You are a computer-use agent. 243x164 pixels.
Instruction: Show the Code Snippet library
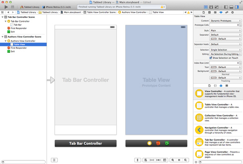tap(215, 86)
